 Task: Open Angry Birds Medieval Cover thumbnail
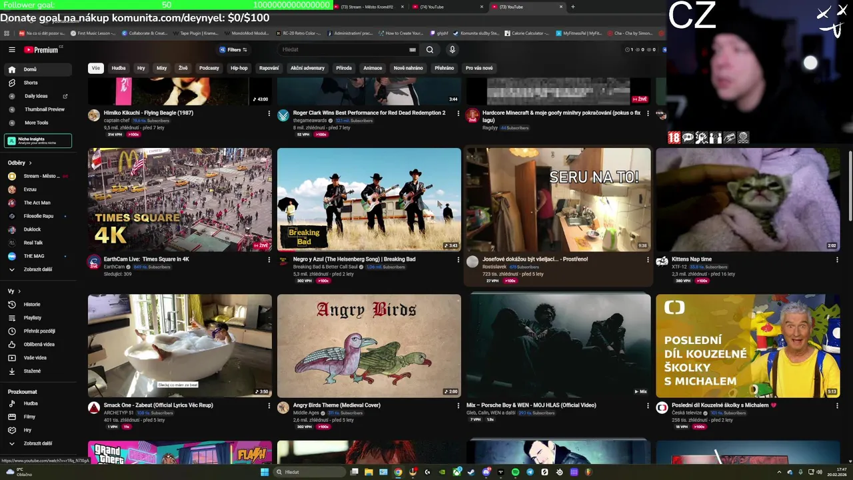click(369, 346)
